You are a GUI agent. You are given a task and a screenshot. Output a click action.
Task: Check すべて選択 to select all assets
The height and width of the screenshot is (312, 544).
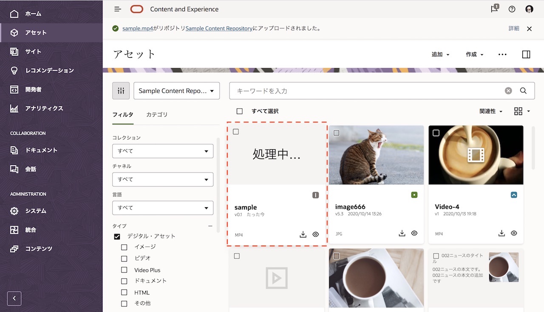(x=239, y=111)
